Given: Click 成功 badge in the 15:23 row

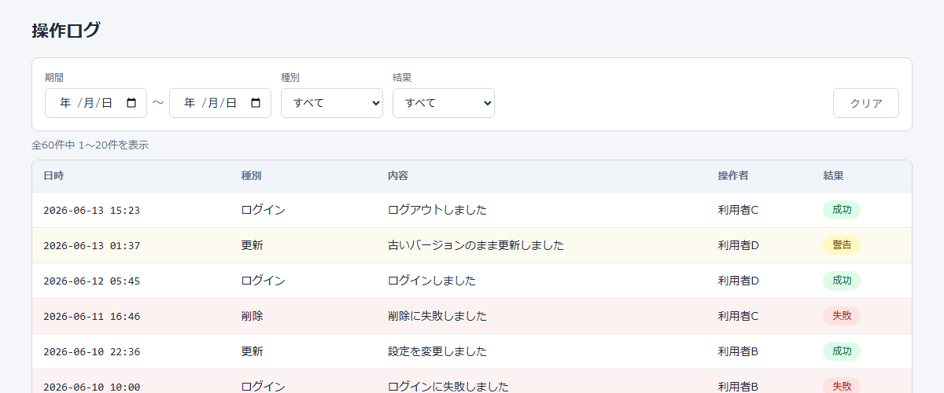Looking at the screenshot, I should pos(842,210).
